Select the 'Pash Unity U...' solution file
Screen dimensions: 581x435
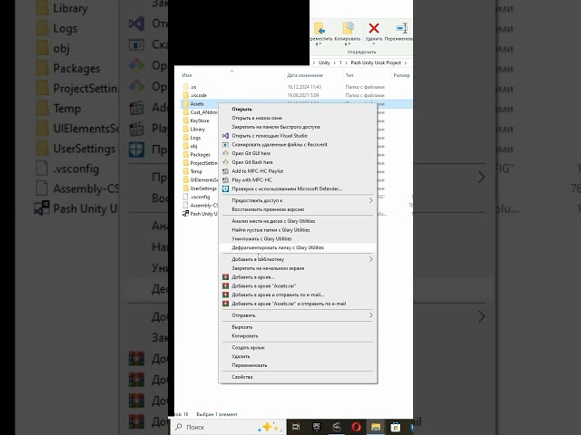pyautogui.click(x=200, y=214)
